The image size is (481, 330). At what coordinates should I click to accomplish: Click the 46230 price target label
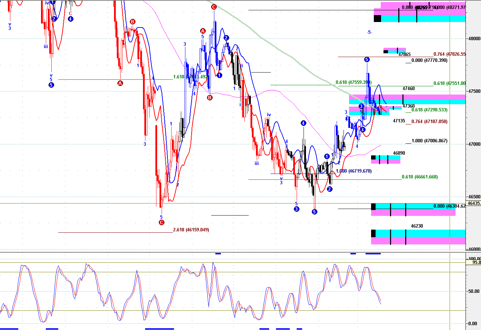pyautogui.click(x=417, y=226)
